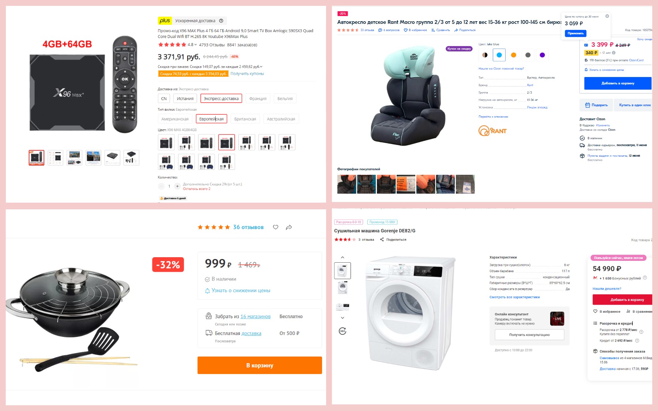Image resolution: width=658 pixels, height=411 pixels.
Task: Click the orange В корзину button
Action: click(260, 365)
